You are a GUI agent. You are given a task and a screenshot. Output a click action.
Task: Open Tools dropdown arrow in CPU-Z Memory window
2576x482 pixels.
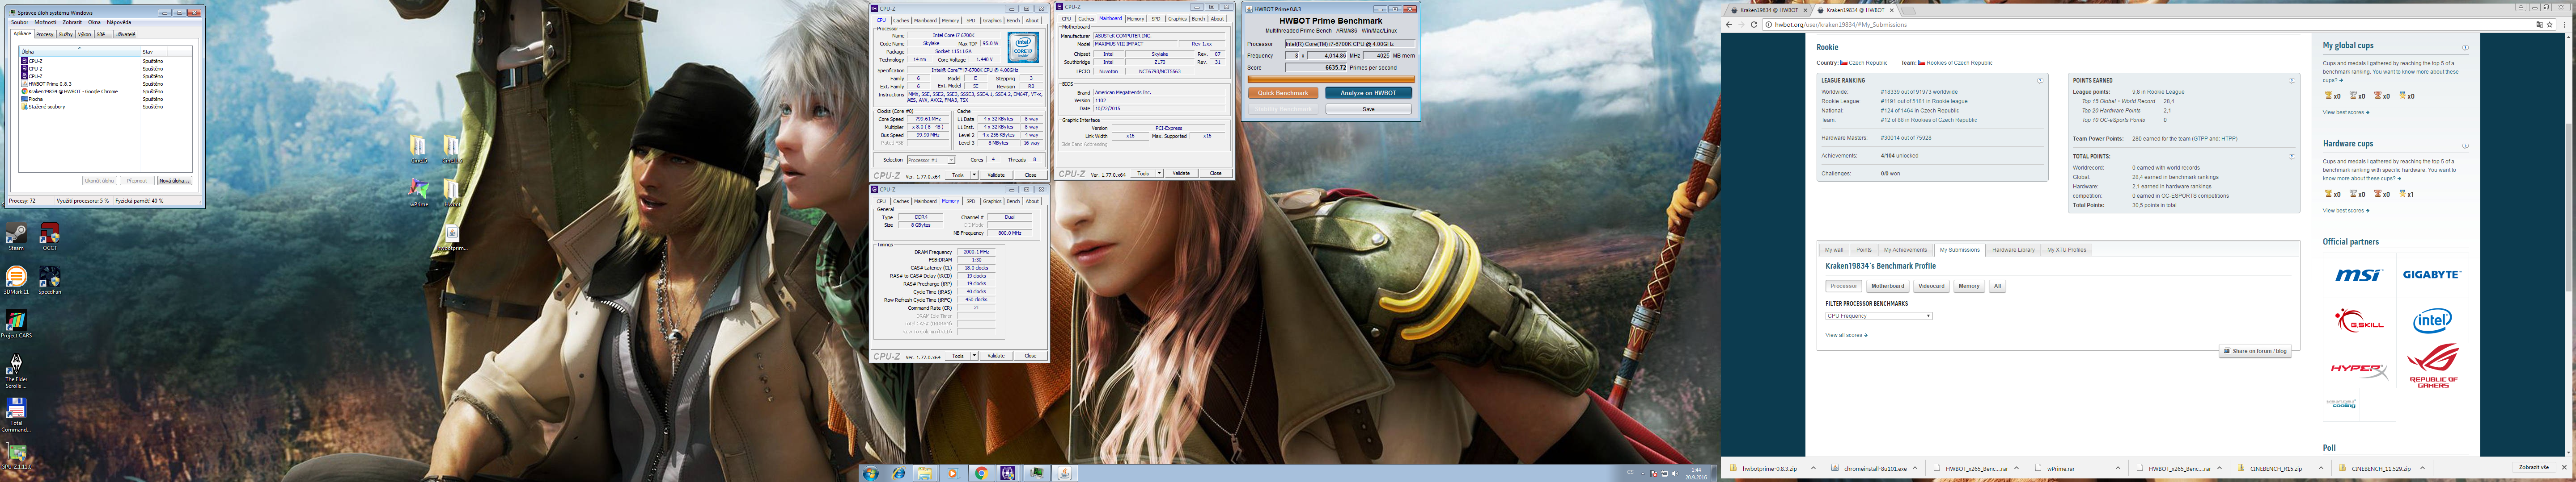[974, 355]
